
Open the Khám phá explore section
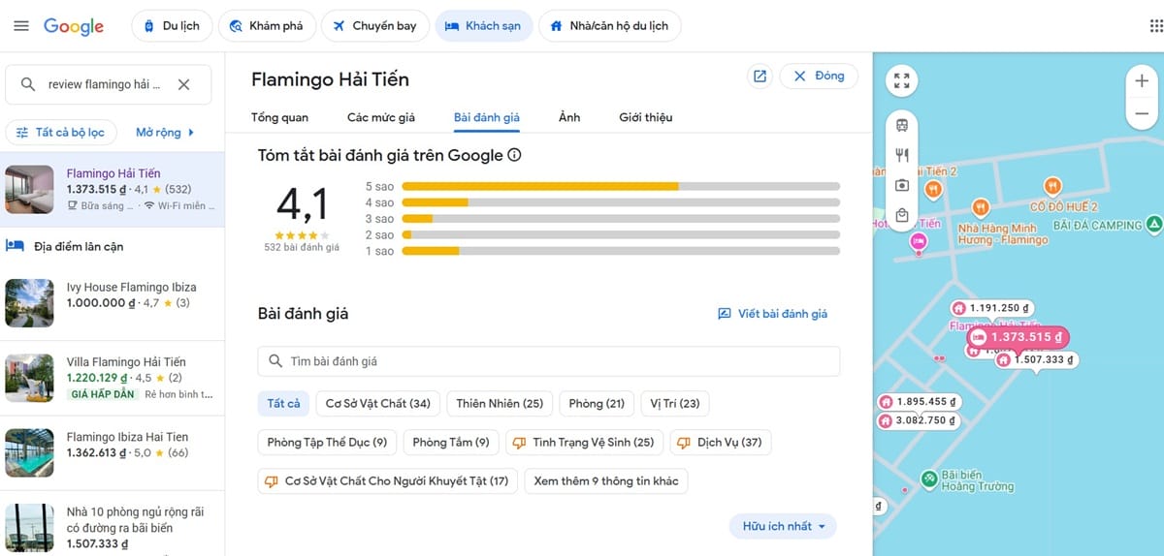(266, 26)
